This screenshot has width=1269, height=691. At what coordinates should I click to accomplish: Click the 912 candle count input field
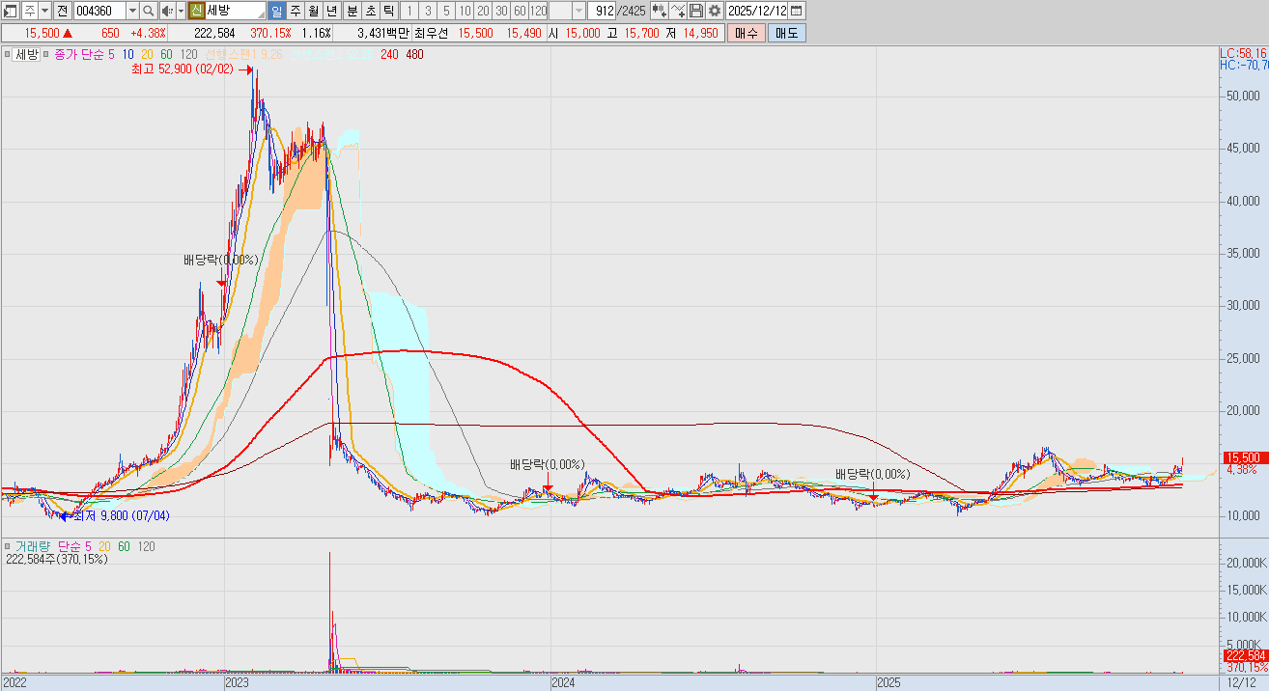[x=603, y=11]
